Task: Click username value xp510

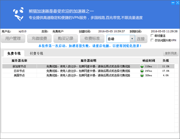Action: (x=22, y=31)
